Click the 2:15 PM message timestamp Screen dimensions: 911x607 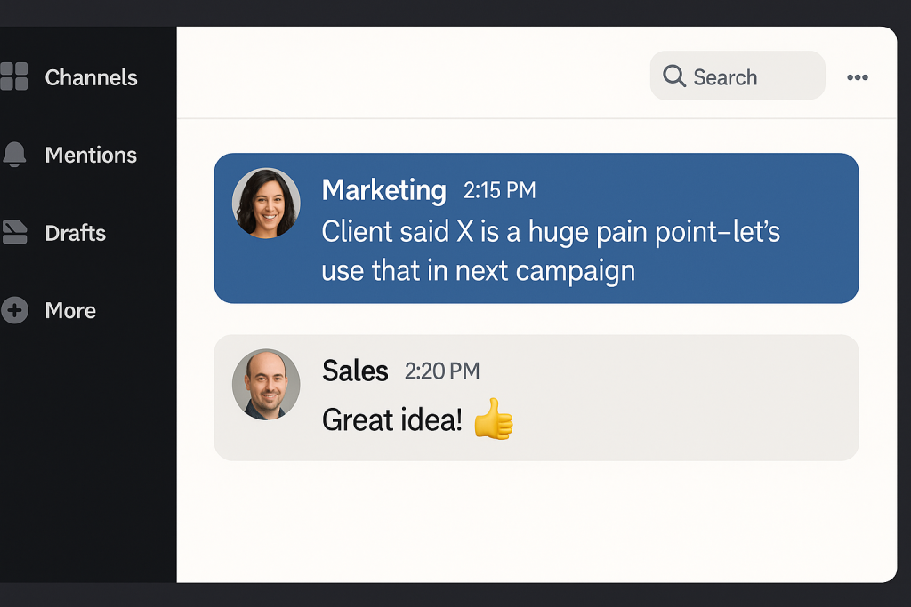[499, 190]
